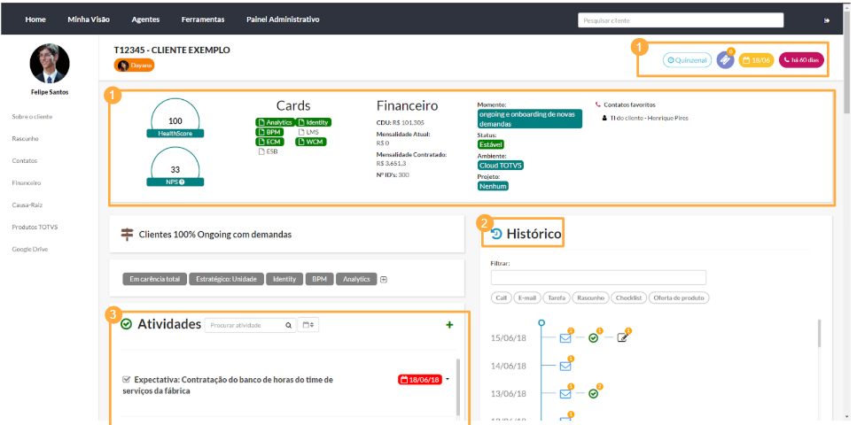
Task: Toggle the Tarefa filter chip
Action: [x=557, y=297]
